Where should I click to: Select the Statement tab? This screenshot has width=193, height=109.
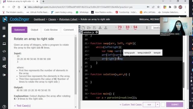pos(19,30)
